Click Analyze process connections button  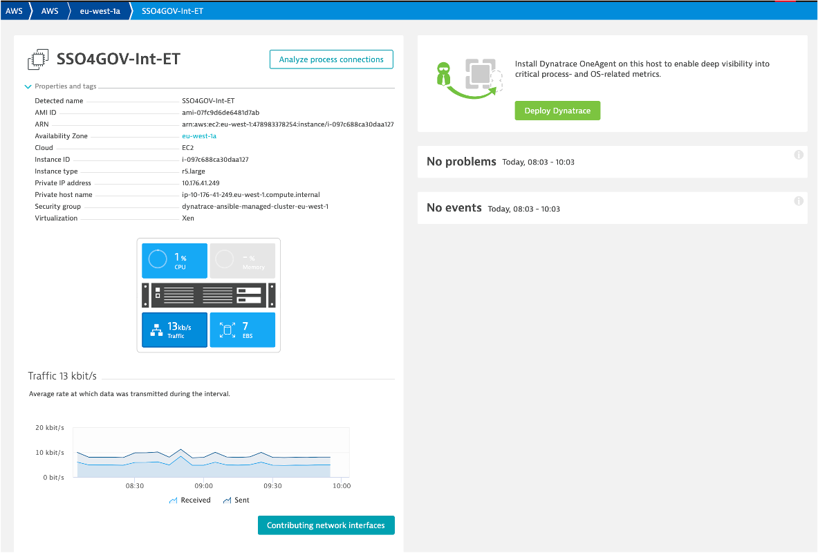(x=331, y=59)
